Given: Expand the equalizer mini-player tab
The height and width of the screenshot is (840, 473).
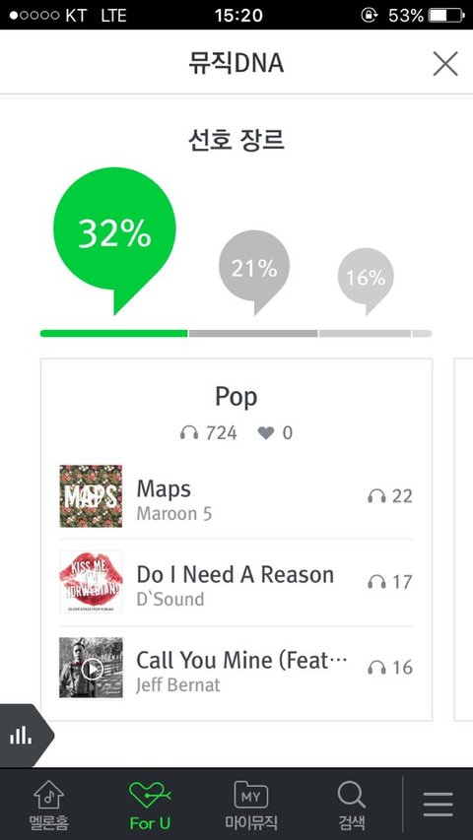Looking at the screenshot, I should pos(26,736).
